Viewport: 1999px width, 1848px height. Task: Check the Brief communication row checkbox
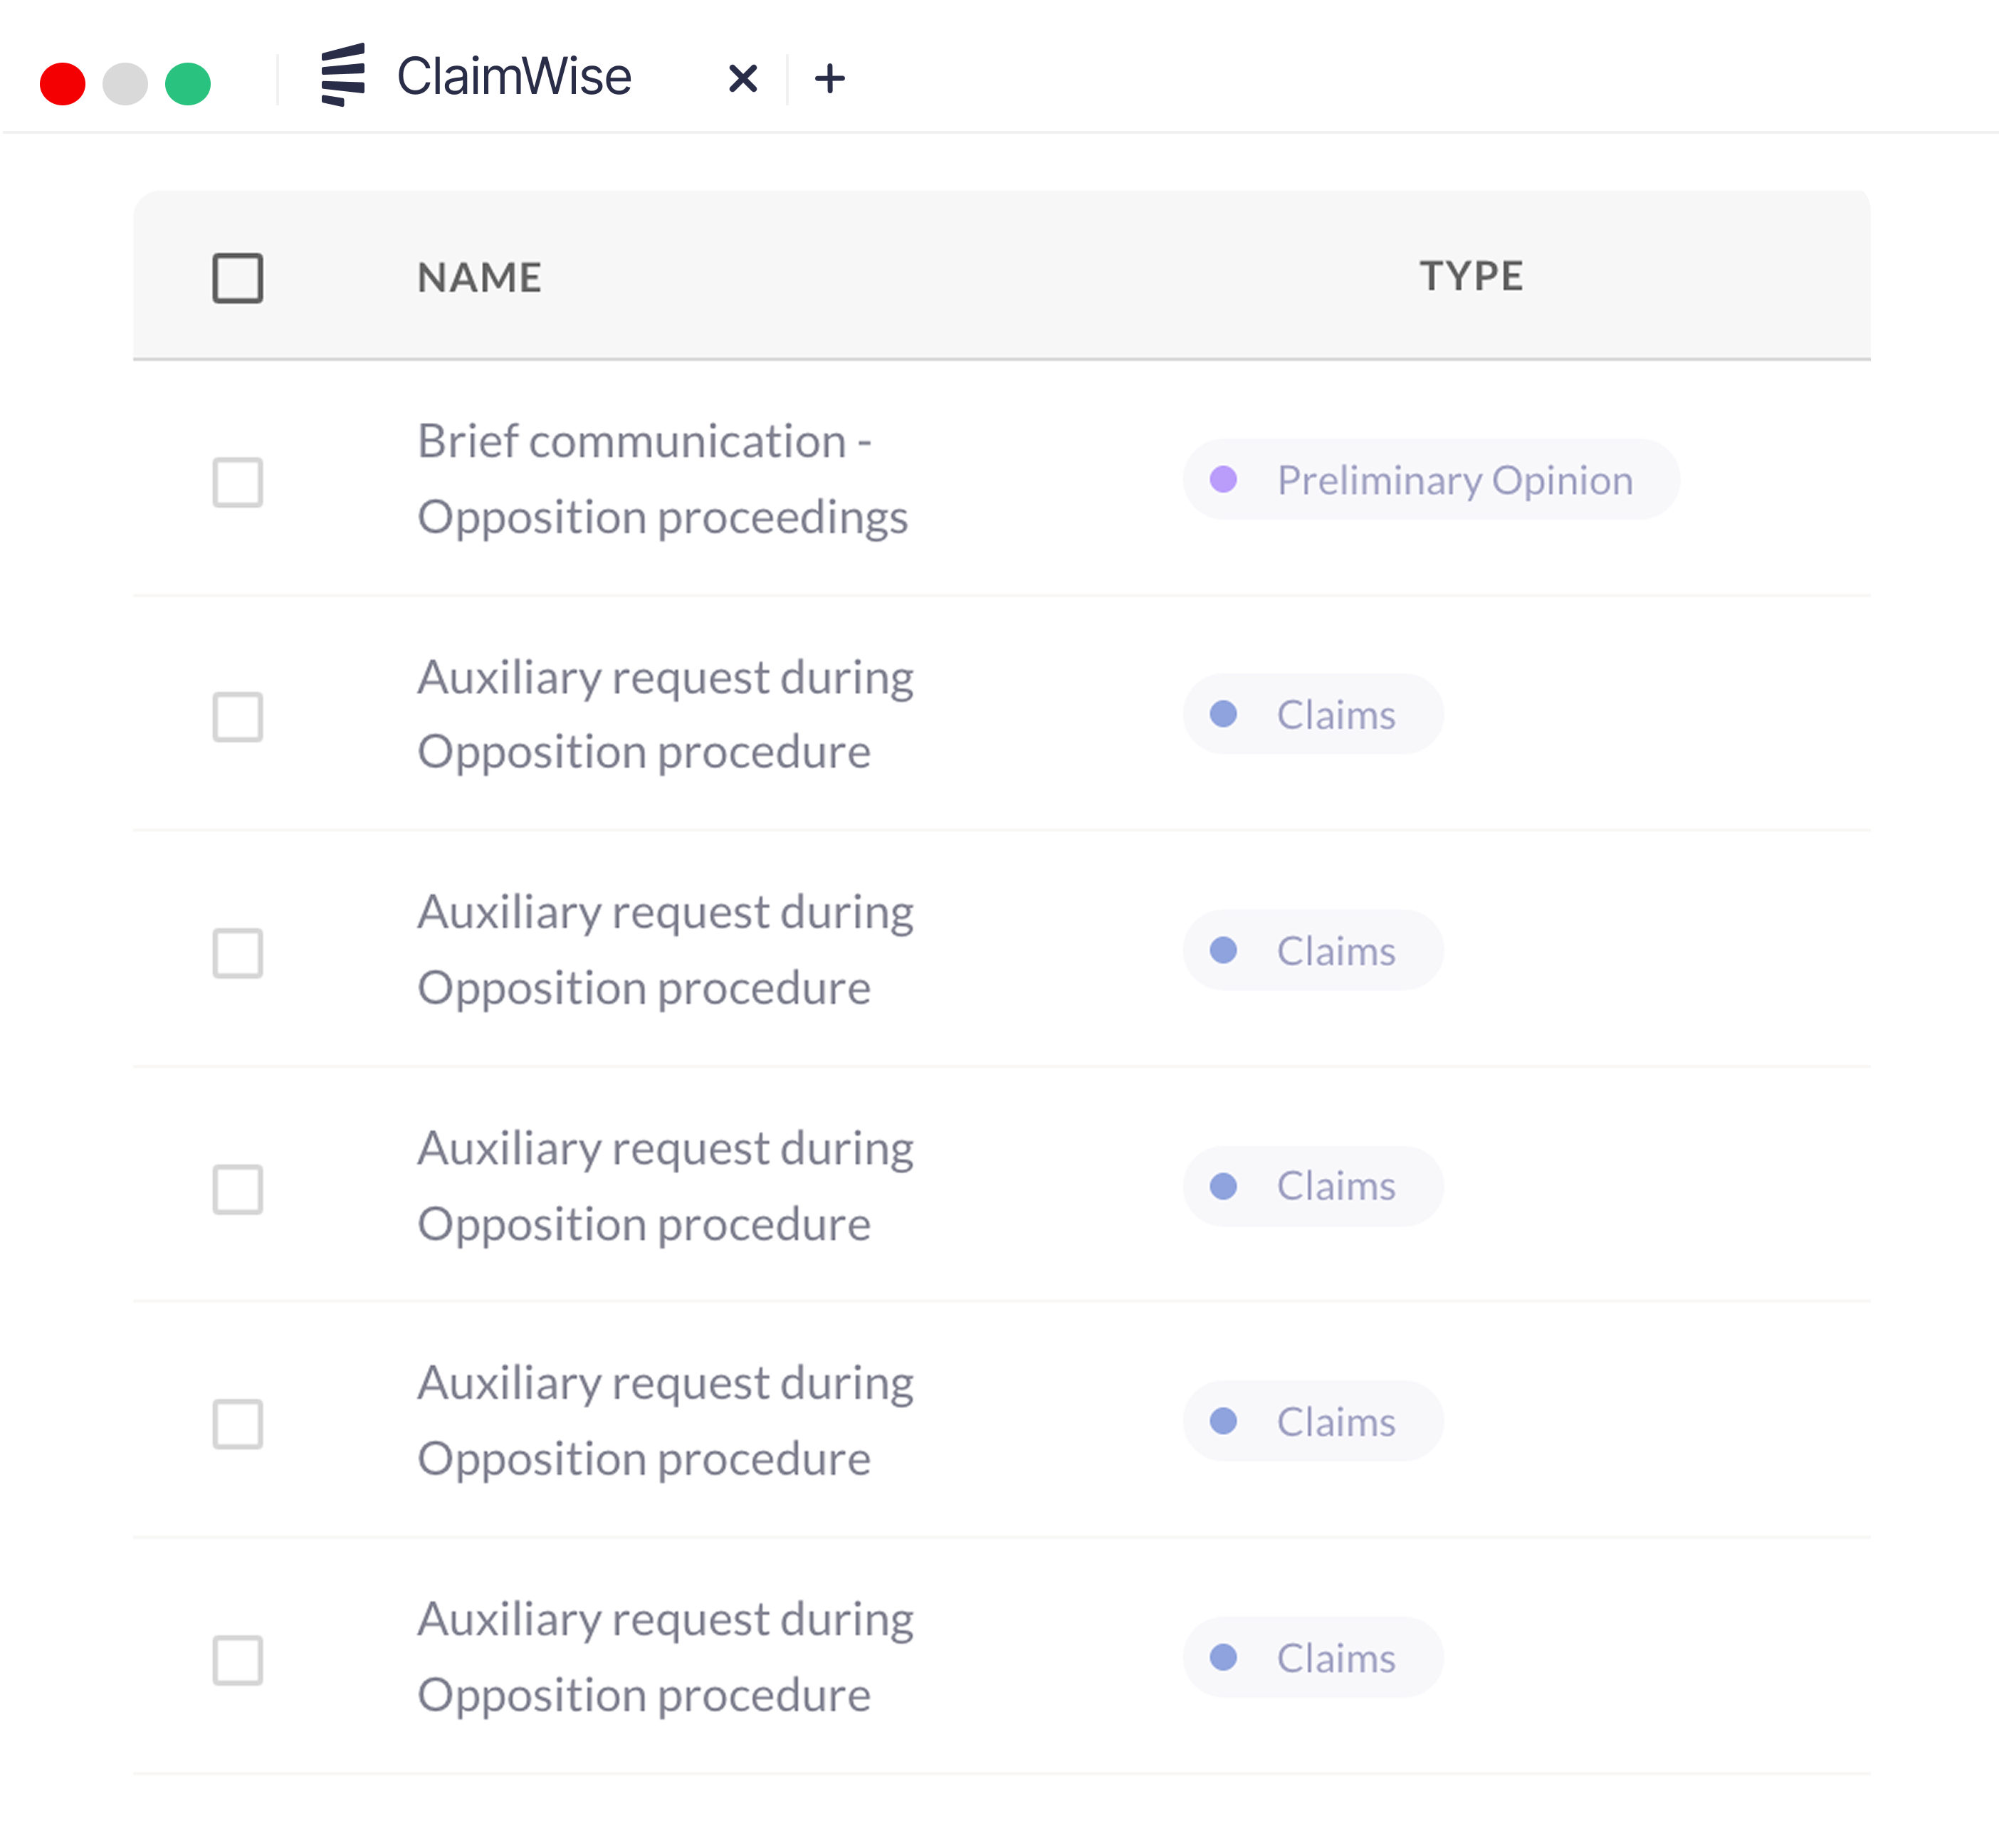(238, 482)
